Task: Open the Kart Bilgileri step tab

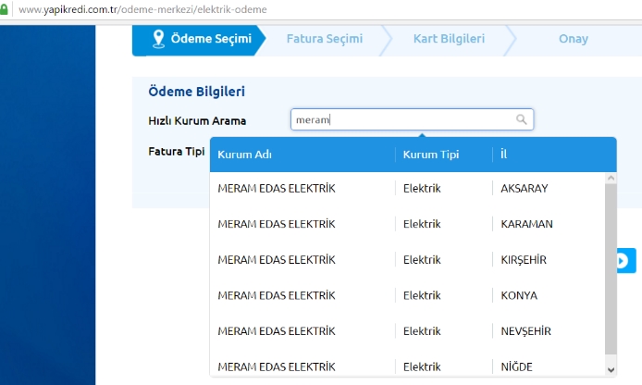Action: click(449, 39)
